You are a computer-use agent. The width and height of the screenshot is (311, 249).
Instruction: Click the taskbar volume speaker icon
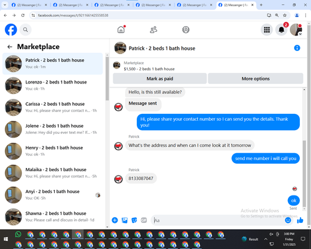[x=271, y=234]
